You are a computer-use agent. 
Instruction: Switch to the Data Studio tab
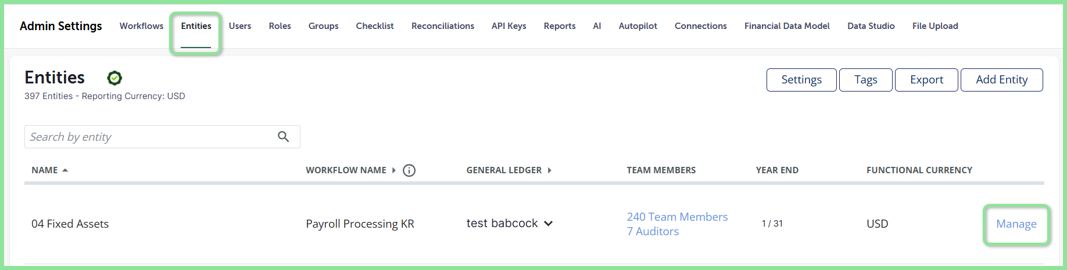[x=871, y=26]
